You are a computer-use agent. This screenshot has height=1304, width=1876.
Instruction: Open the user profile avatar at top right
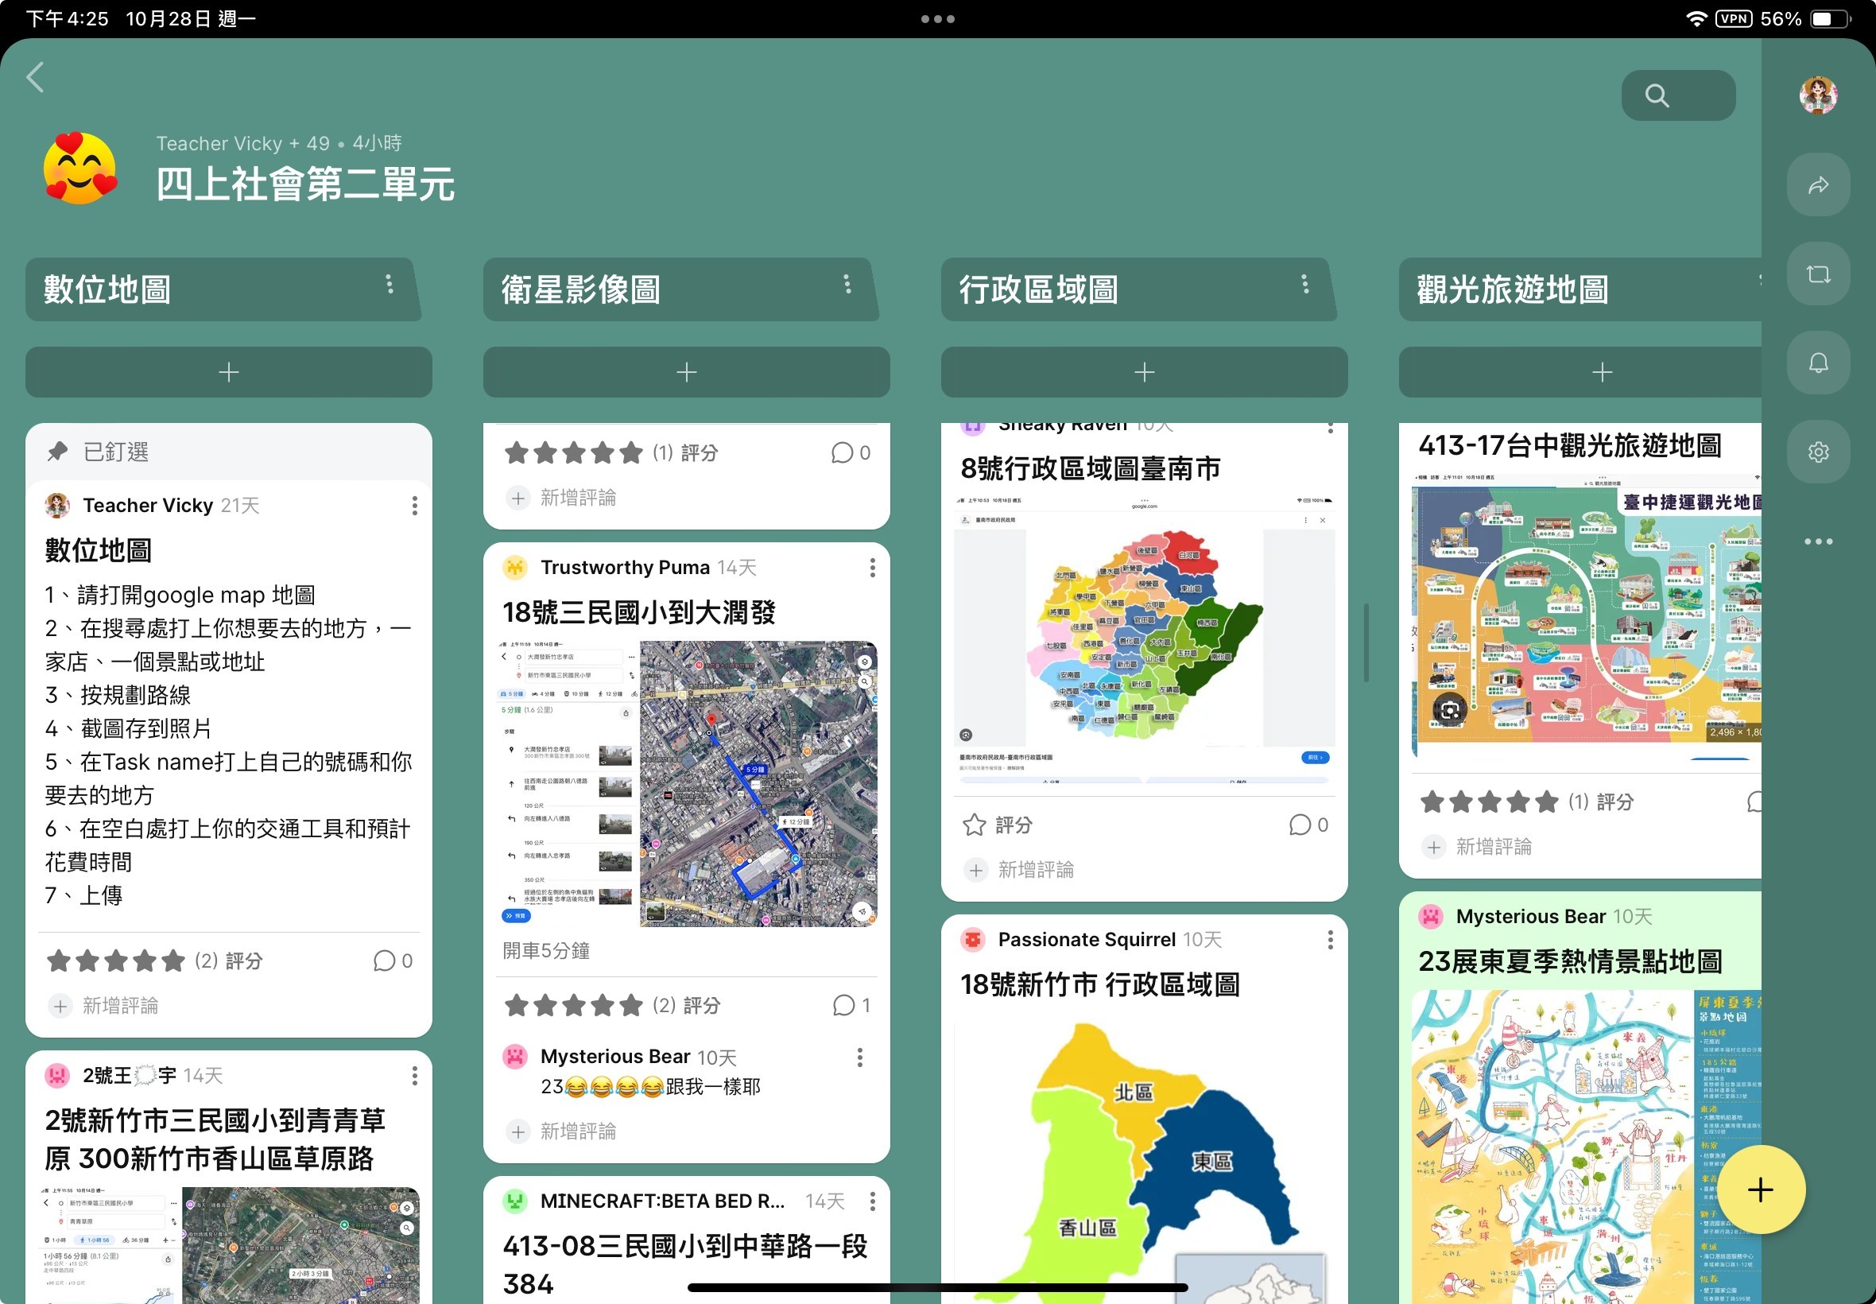(x=1817, y=95)
